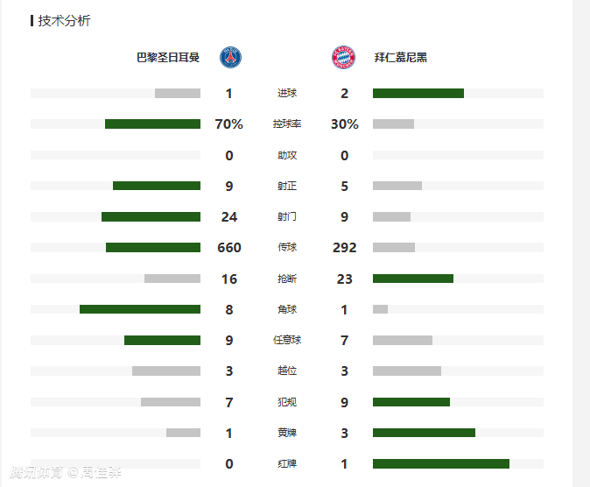590x487 pixels.
Task: Click the Paris Saint-Germain club crest
Action: [x=230, y=58]
